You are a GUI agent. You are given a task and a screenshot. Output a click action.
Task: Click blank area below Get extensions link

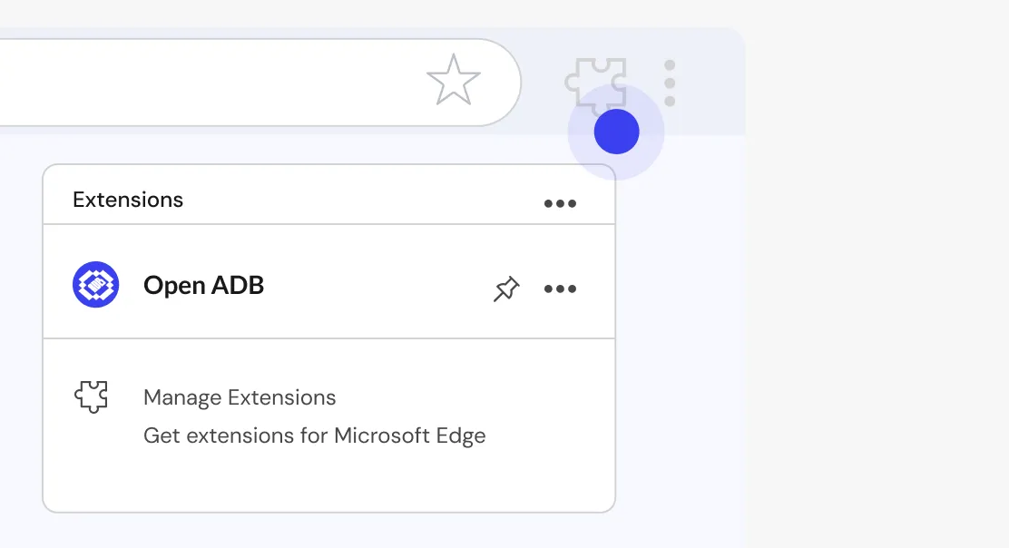click(327, 481)
